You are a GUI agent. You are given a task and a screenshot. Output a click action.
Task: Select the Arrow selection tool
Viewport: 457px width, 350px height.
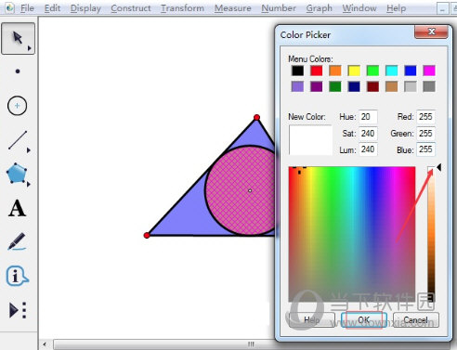pyautogui.click(x=18, y=38)
